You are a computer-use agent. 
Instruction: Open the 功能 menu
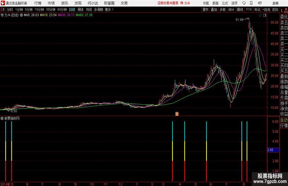pyautogui.click(x=206, y=3)
